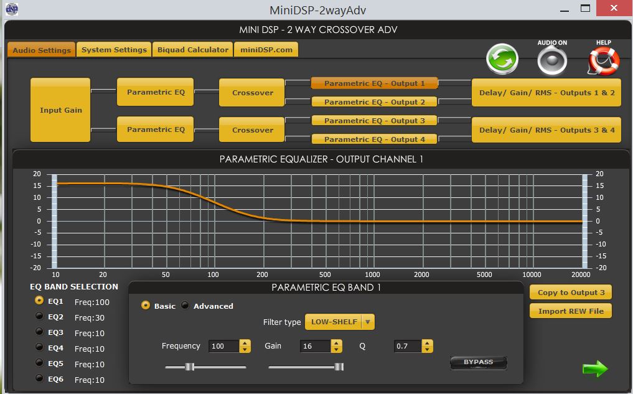
Task: Switch to the Audio Settings tab
Action: point(42,50)
